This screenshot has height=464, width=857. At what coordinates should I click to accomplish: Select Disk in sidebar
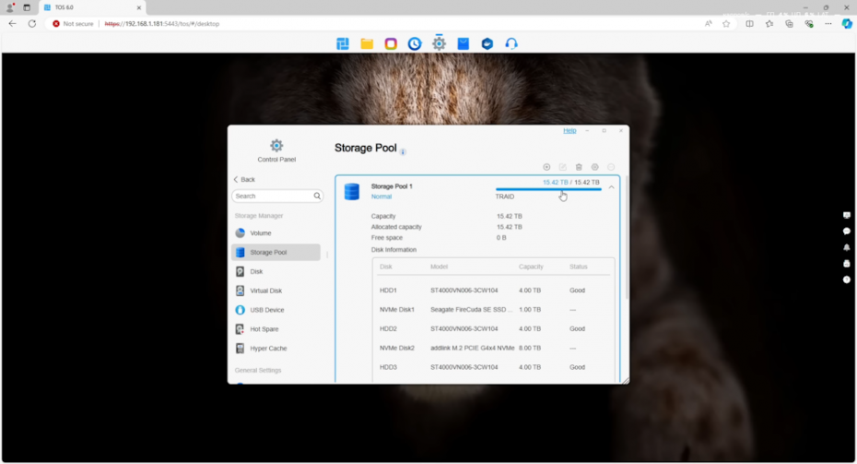click(x=276, y=271)
